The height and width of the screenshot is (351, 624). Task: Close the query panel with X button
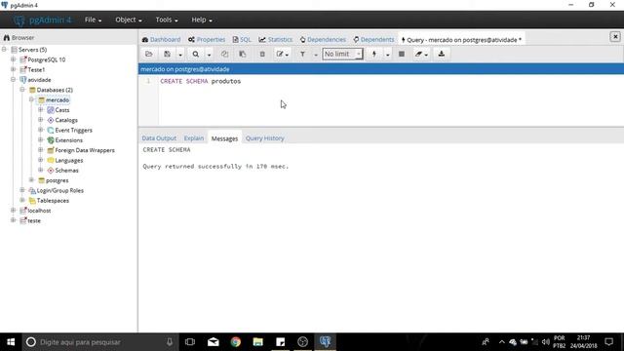(615, 37)
